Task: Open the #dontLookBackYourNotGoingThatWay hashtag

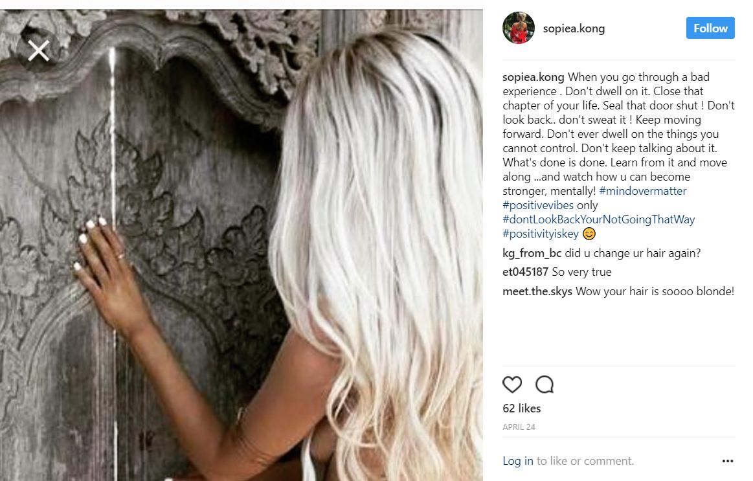Action: [x=598, y=219]
